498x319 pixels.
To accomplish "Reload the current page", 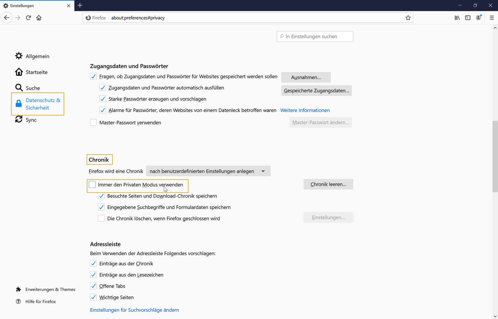I will 28,18.
